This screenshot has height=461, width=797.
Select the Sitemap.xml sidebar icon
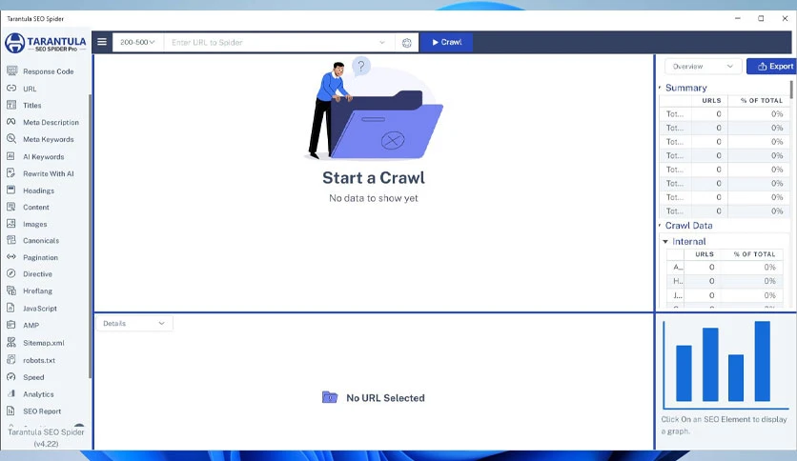(x=11, y=343)
